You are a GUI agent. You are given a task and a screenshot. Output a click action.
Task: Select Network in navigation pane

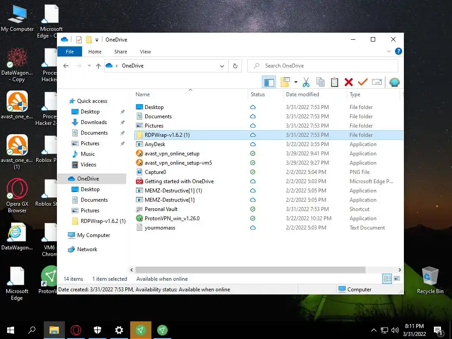coord(87,249)
